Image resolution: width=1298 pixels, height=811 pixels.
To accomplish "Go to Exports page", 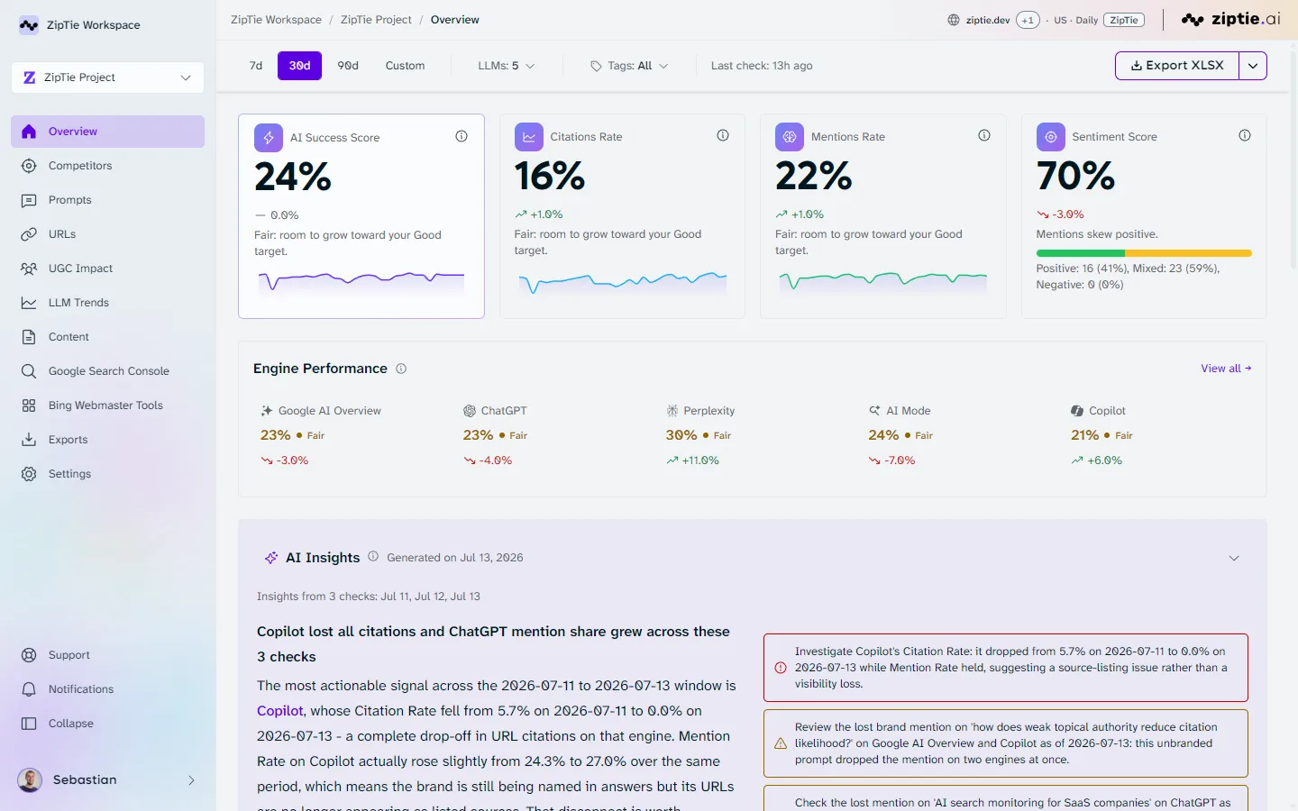I will (107, 440).
